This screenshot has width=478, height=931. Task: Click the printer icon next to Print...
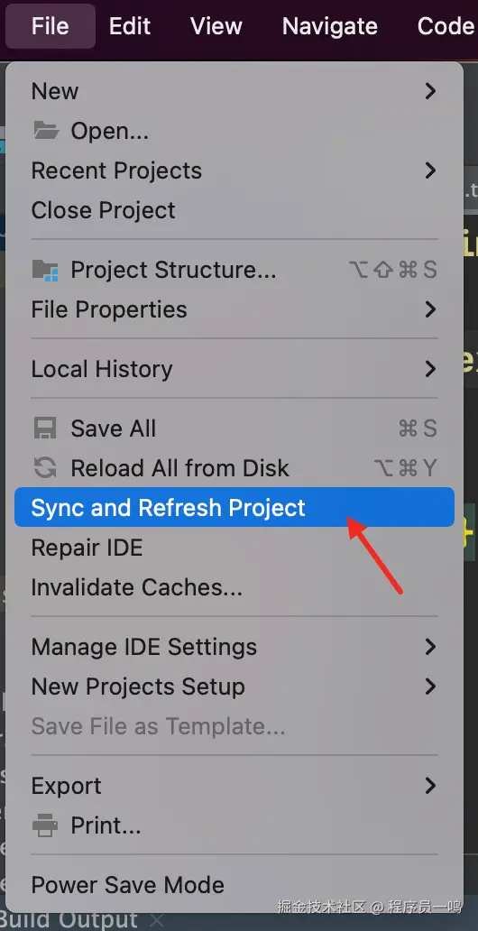click(x=45, y=825)
